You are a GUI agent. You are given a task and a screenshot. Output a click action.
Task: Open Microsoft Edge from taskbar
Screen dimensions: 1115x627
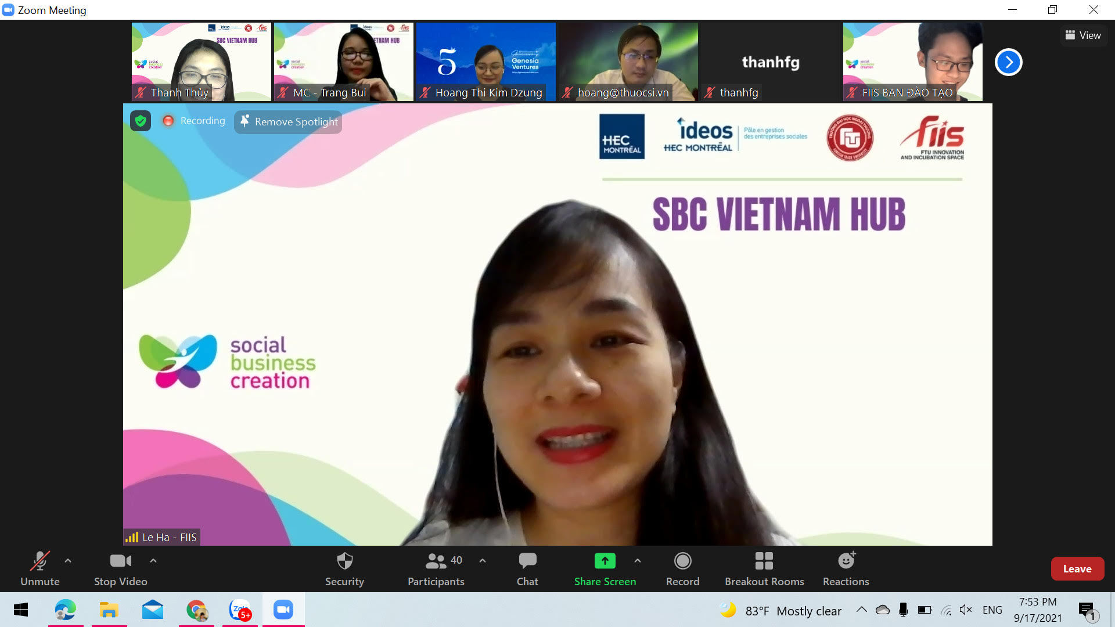pos(65,610)
